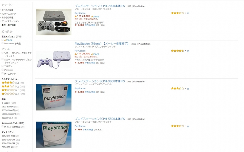Enable the Prime delivery option checkbox
Viewport: 244px width, 152px height.
coord(2,40)
